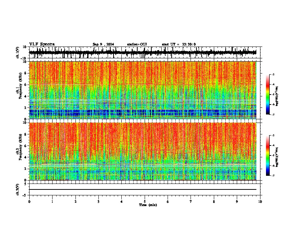Click the ch.1(V) waveform axis label

[18, 52]
